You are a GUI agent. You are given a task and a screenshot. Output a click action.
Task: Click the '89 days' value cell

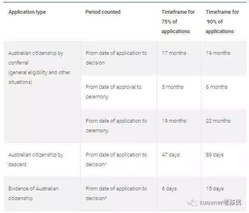(x=224, y=160)
